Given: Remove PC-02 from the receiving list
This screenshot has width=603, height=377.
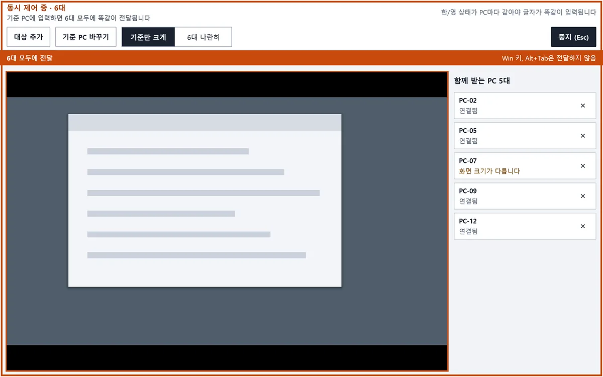Looking at the screenshot, I should pyautogui.click(x=583, y=106).
